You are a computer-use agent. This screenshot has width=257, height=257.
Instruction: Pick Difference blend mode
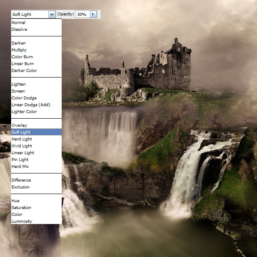pos(21,180)
